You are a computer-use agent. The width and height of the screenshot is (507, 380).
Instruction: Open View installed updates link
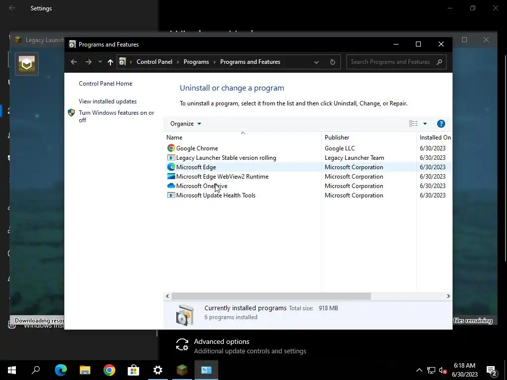[x=107, y=101]
